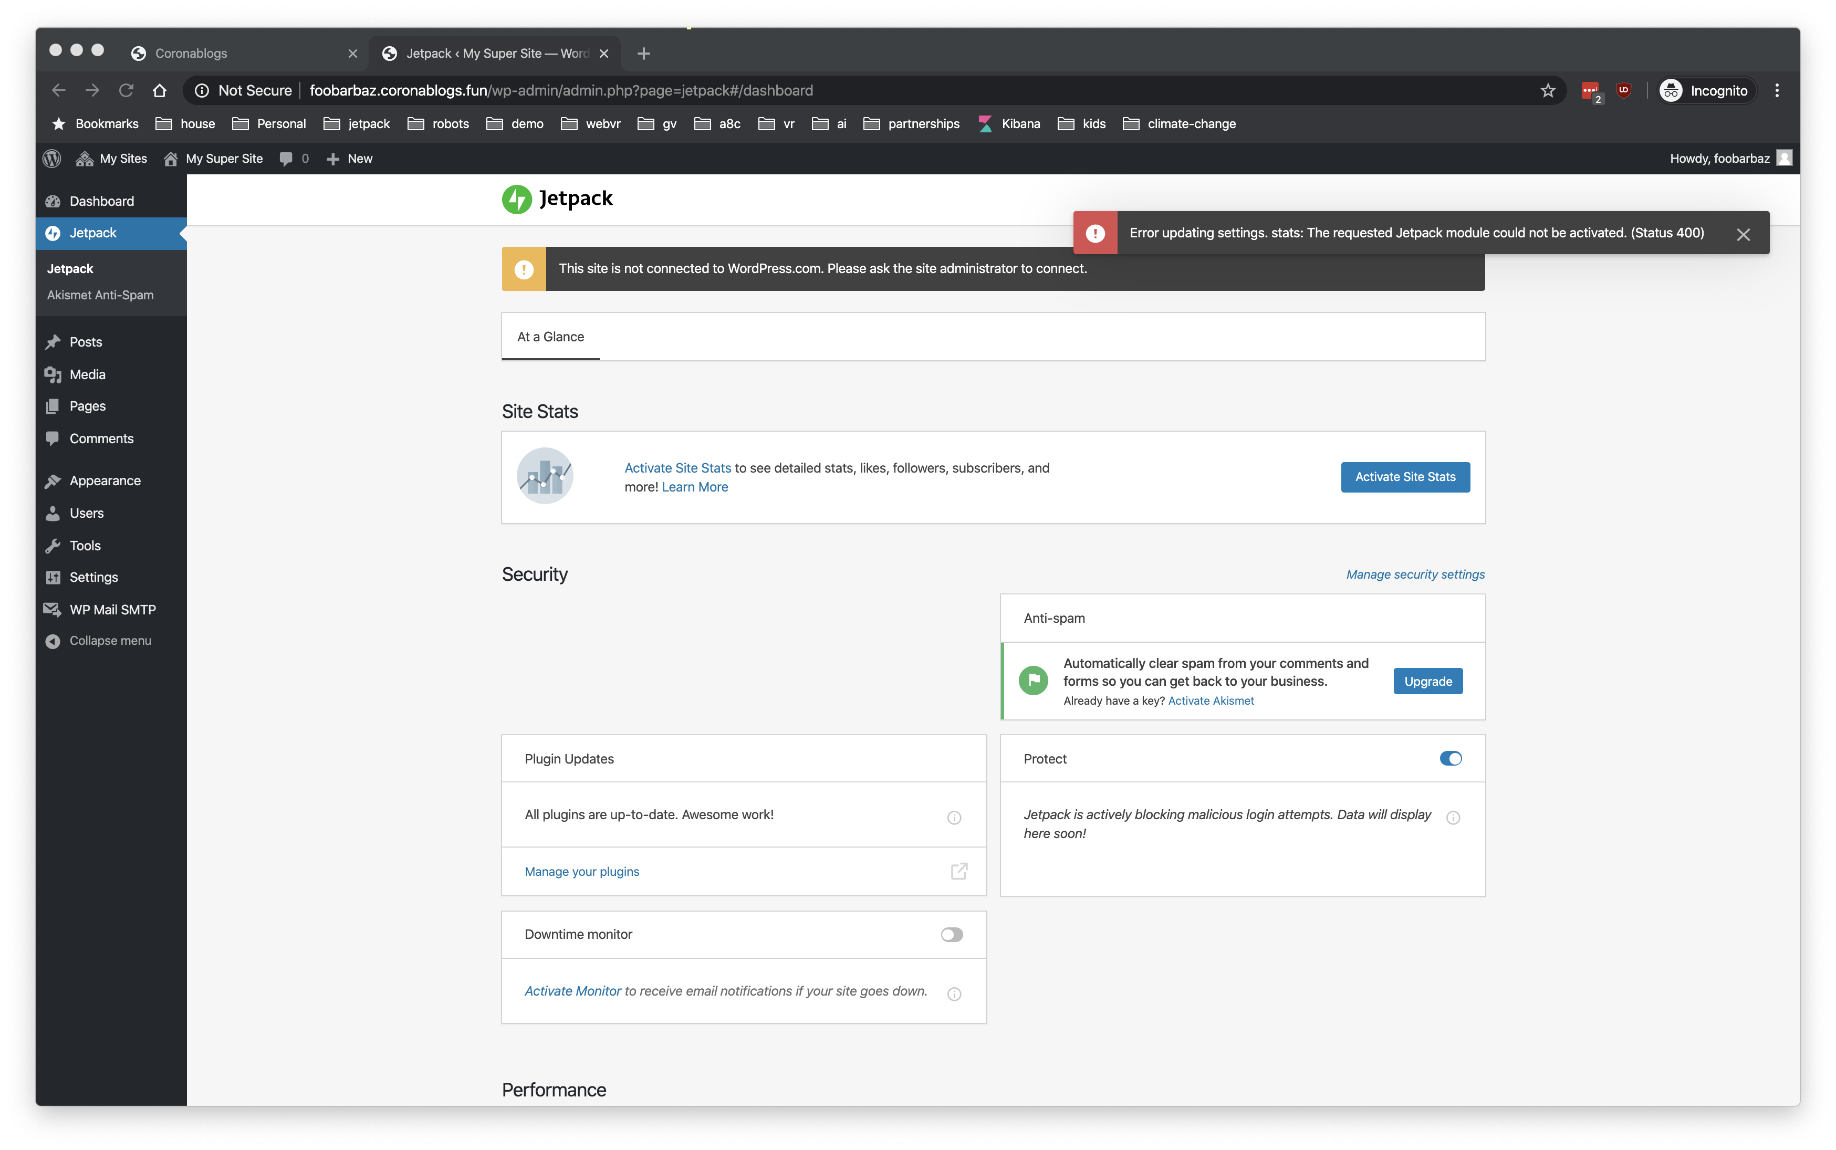Click the browser forward arrow

point(92,90)
